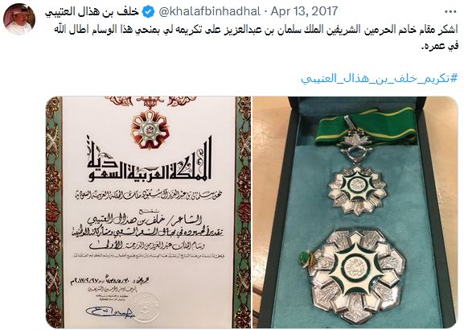Image resolution: width=468 pixels, height=330 pixels.
Task: Click the green emerald pin on medal
Action: pyautogui.click(x=306, y=258)
